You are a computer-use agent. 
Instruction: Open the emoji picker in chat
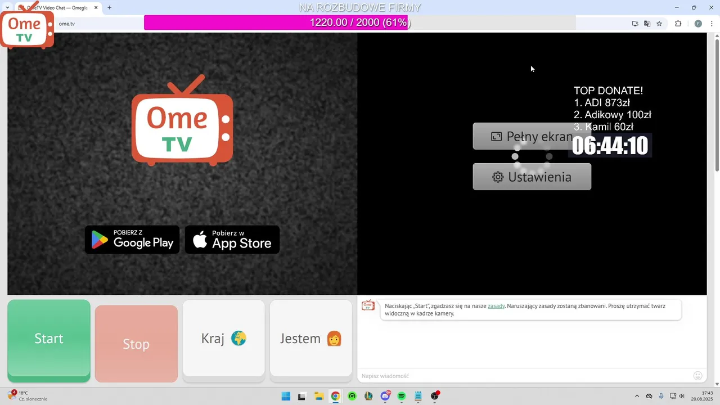(x=698, y=376)
